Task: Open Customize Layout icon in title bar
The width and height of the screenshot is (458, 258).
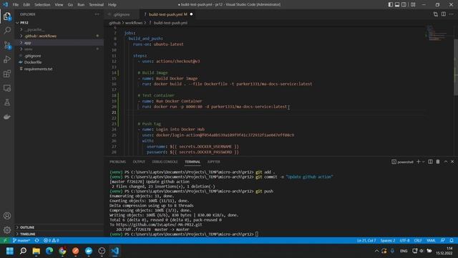Action: click(x=413, y=5)
